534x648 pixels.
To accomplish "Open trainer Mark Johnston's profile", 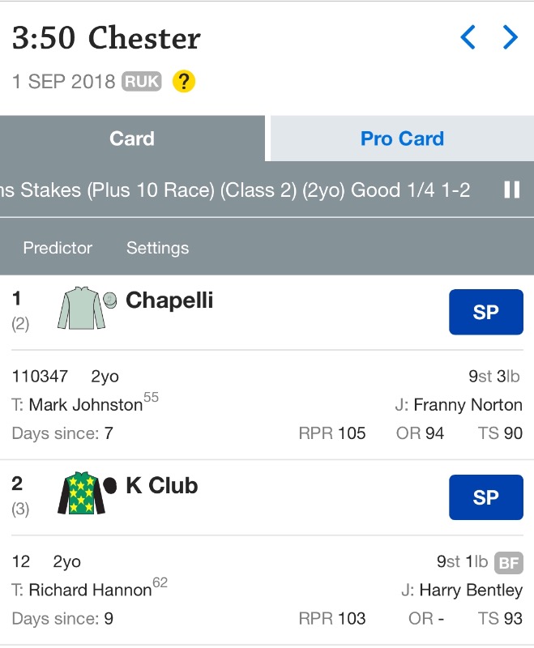I will pyautogui.click(x=85, y=405).
